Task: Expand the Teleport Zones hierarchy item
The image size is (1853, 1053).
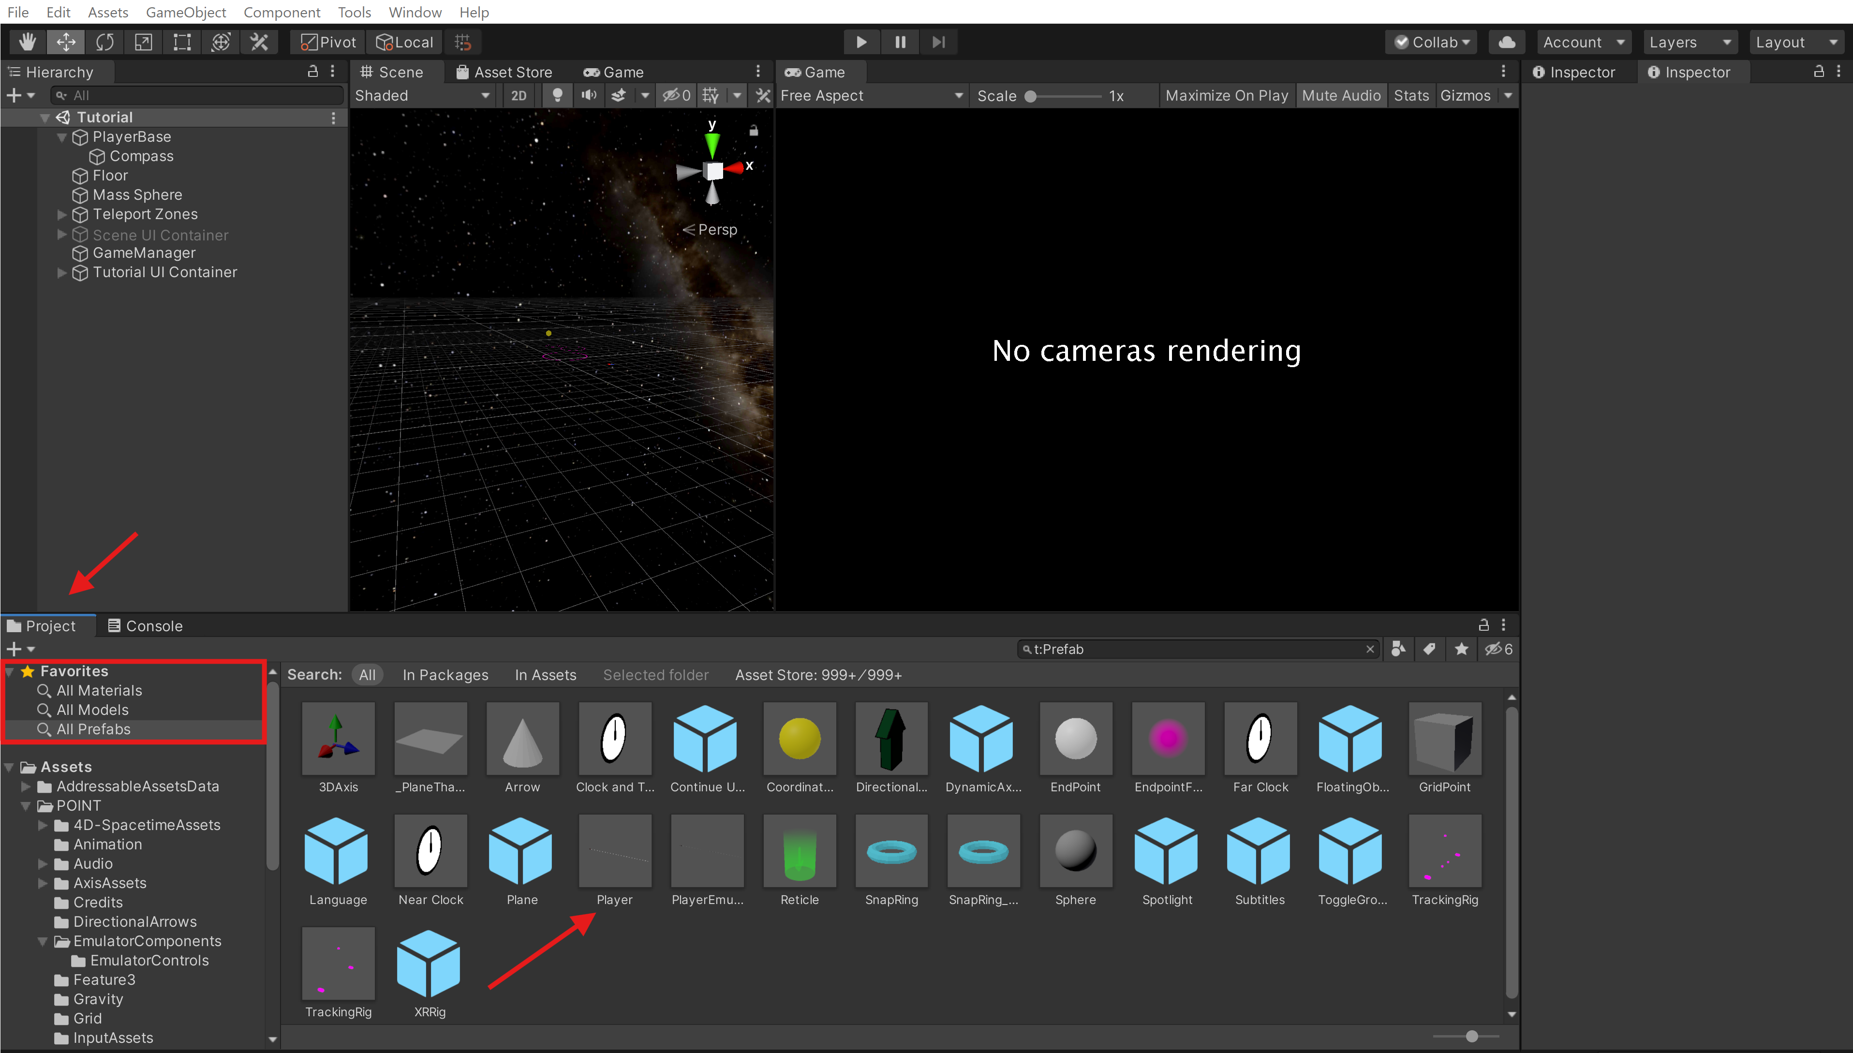Action: click(x=62, y=215)
